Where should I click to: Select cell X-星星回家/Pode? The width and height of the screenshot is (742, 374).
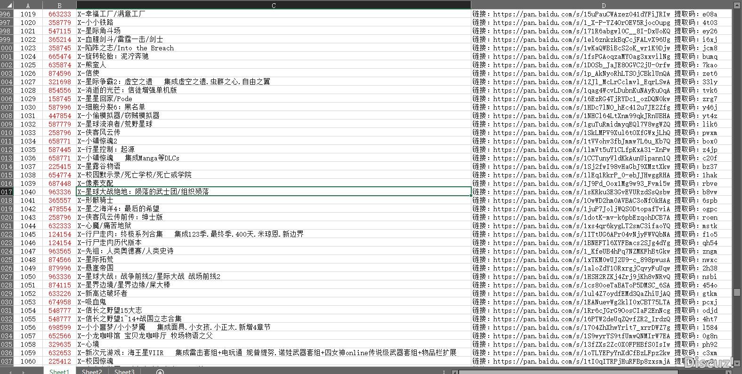274,99
